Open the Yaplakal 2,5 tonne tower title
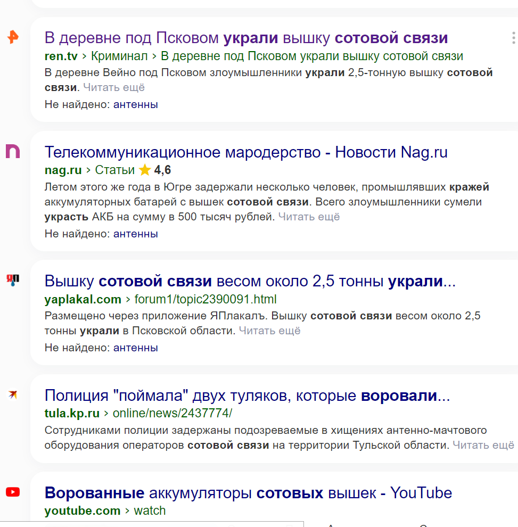The height and width of the screenshot is (527, 518). 250,281
